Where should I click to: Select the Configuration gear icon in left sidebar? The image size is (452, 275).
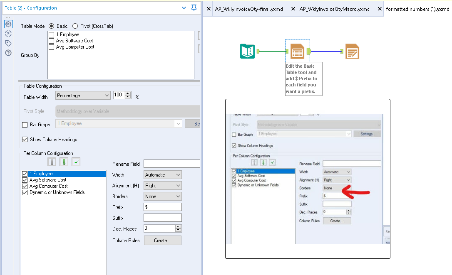[x=8, y=24]
